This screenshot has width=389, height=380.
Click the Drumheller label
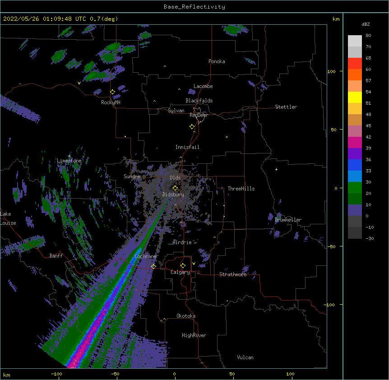pyautogui.click(x=288, y=220)
